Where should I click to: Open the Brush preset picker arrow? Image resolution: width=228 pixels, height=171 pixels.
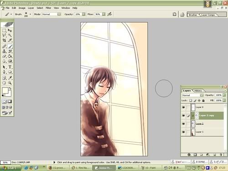[30, 14]
